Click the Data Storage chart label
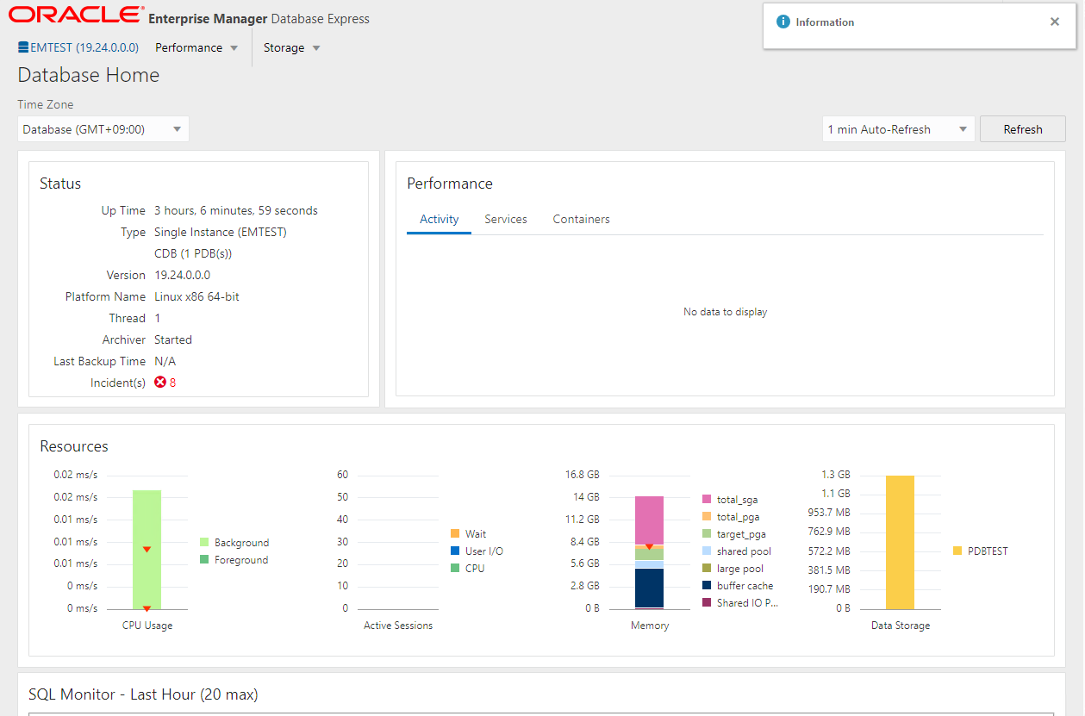 click(901, 626)
